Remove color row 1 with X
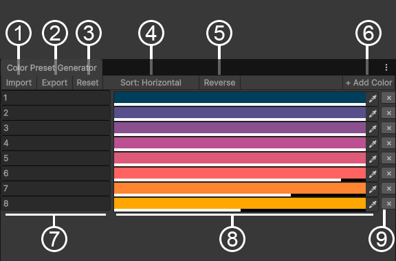 (x=388, y=98)
